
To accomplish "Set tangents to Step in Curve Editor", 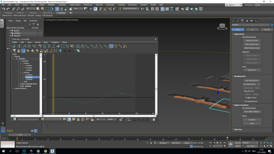I will point(96,46).
